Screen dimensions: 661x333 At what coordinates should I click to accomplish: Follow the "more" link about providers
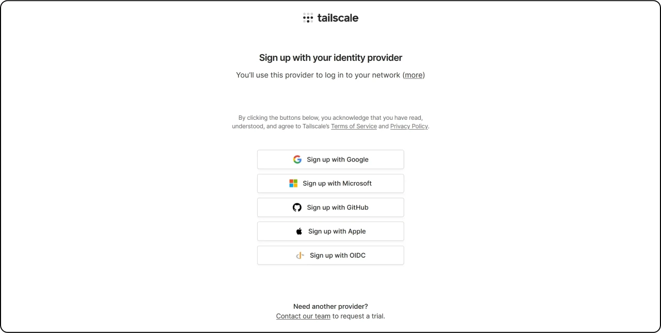point(414,75)
